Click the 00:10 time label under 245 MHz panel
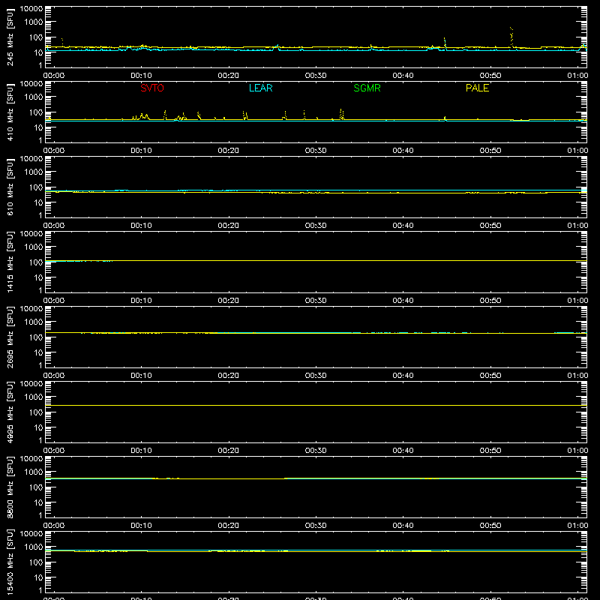Screen dimensions: 600x600 (141, 76)
